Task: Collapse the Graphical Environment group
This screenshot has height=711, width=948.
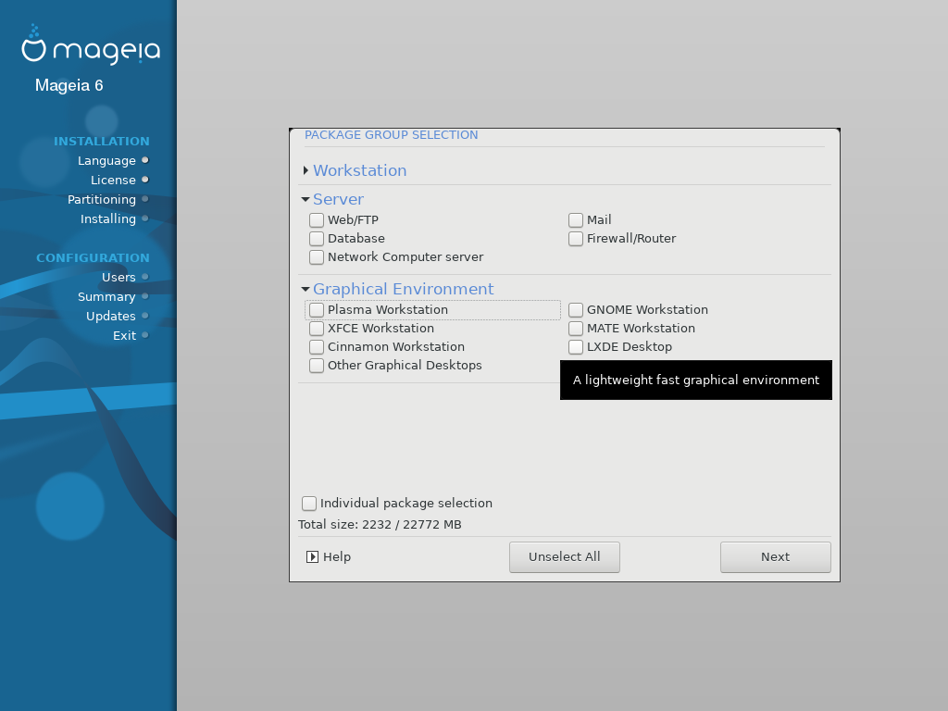Action: [x=306, y=289]
